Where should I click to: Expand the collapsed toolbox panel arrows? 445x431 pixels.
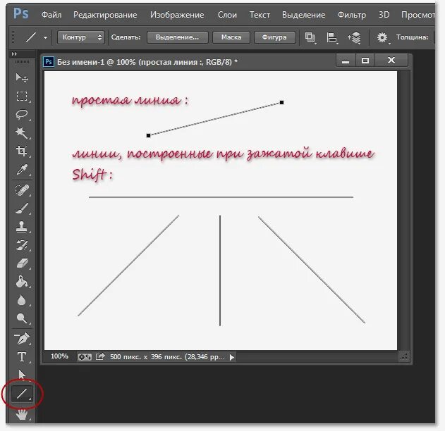coord(14,54)
